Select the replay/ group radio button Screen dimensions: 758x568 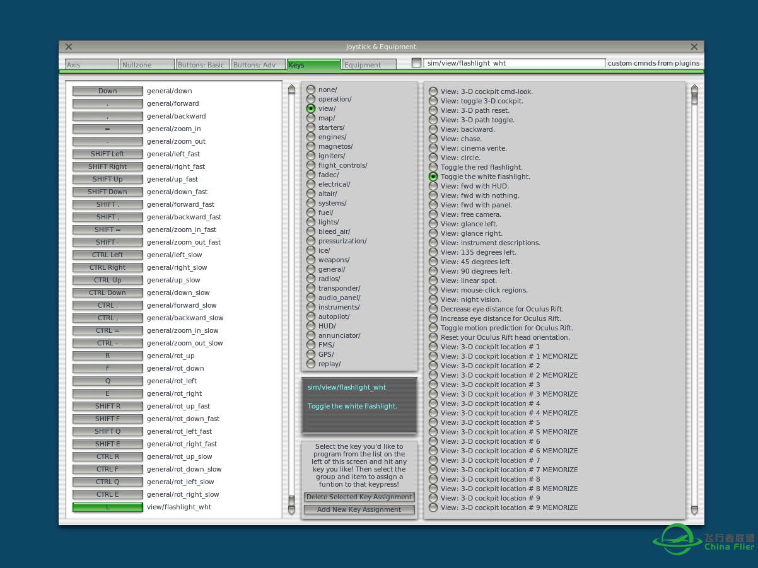pos(311,364)
